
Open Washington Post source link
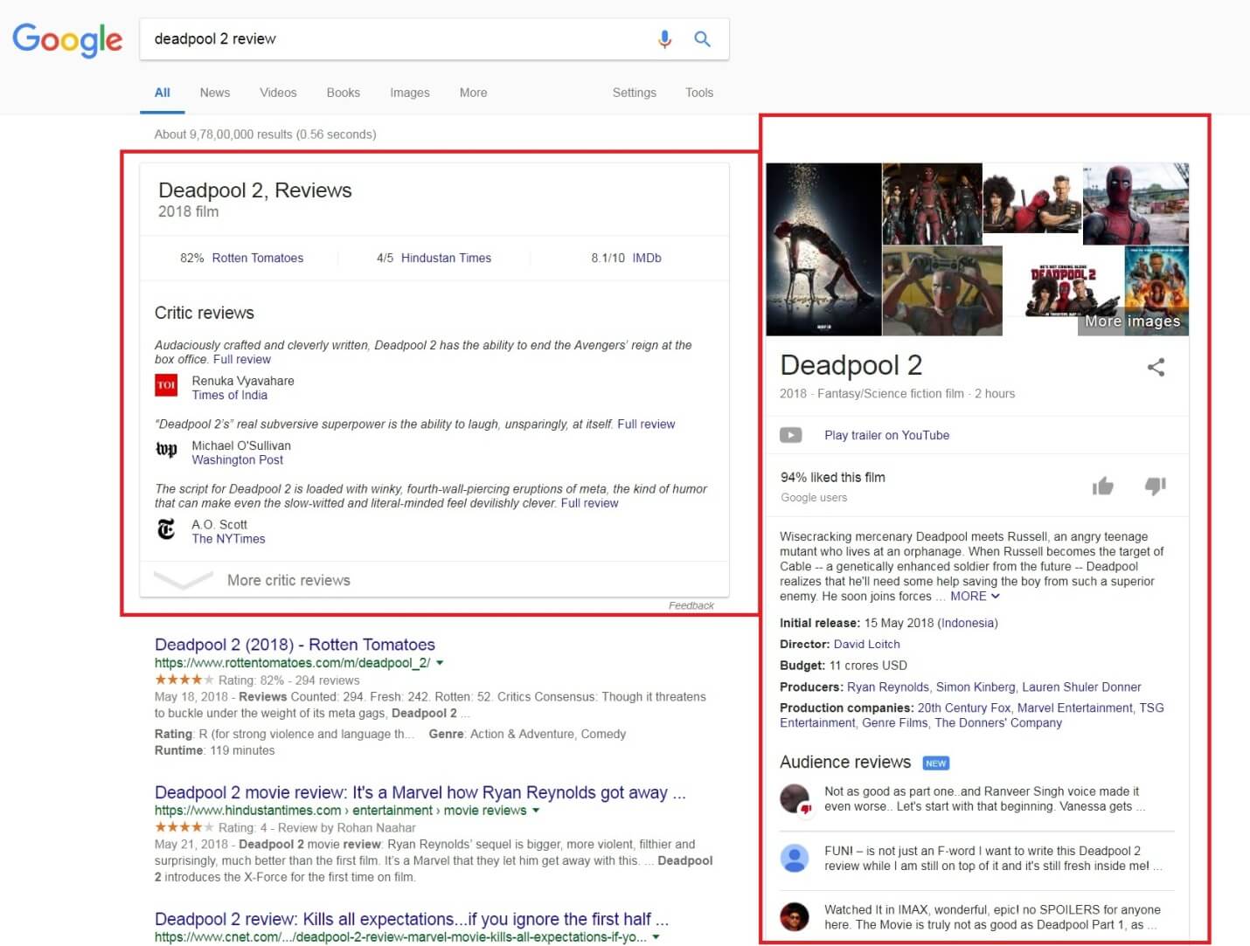238,459
